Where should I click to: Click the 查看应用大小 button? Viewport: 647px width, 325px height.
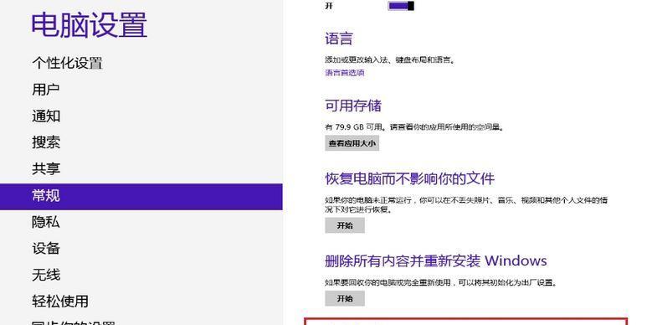352,143
